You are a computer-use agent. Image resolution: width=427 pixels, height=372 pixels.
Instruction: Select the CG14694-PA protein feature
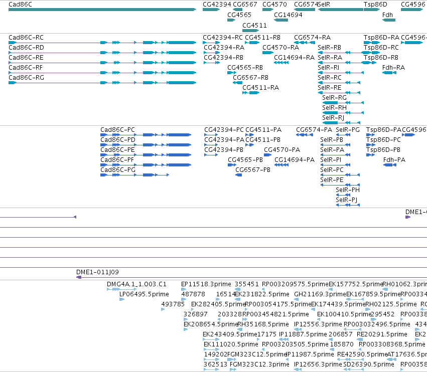click(281, 165)
